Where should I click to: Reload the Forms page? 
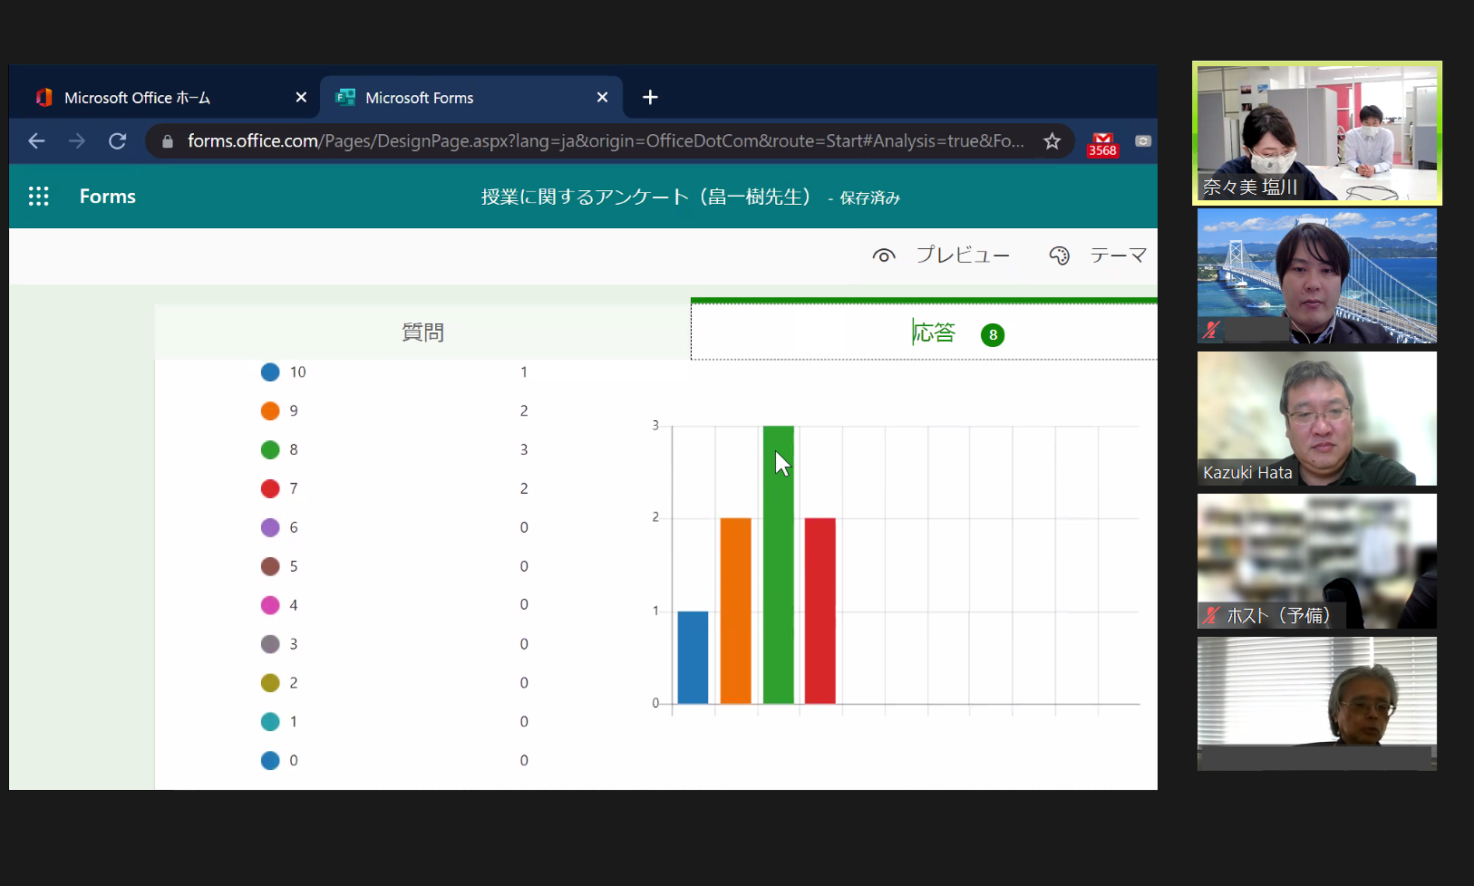117,141
